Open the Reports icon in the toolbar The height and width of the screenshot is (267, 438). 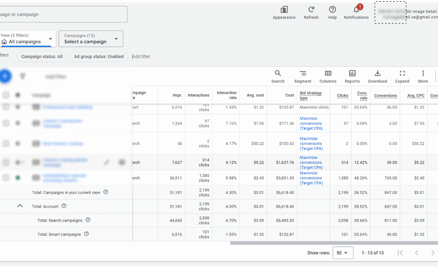click(352, 73)
